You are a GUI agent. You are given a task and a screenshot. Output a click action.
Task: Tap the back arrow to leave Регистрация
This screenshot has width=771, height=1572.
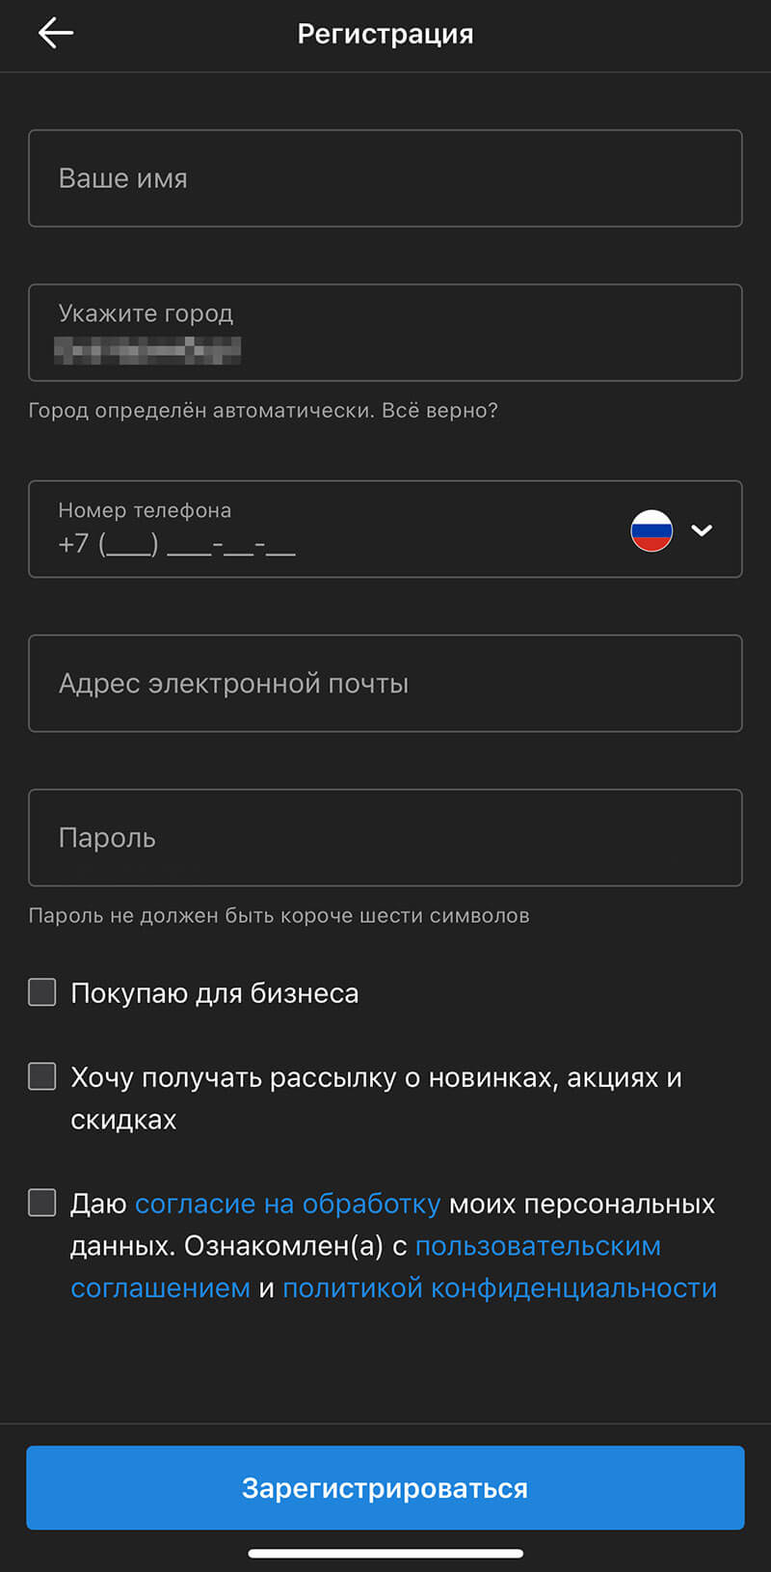pos(55,33)
